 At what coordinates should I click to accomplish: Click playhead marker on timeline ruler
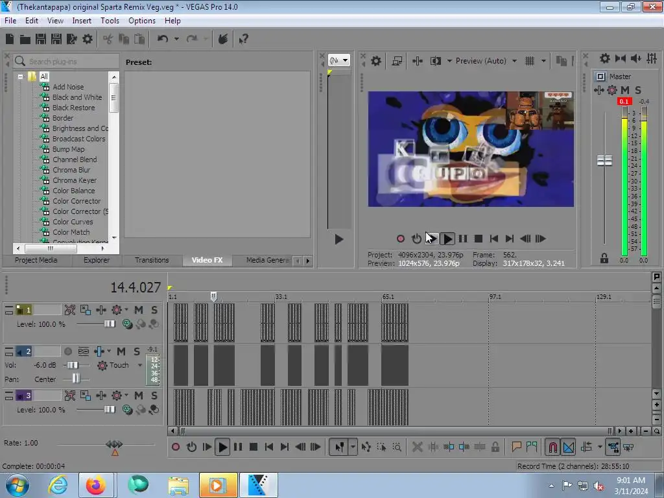pyautogui.click(x=214, y=296)
